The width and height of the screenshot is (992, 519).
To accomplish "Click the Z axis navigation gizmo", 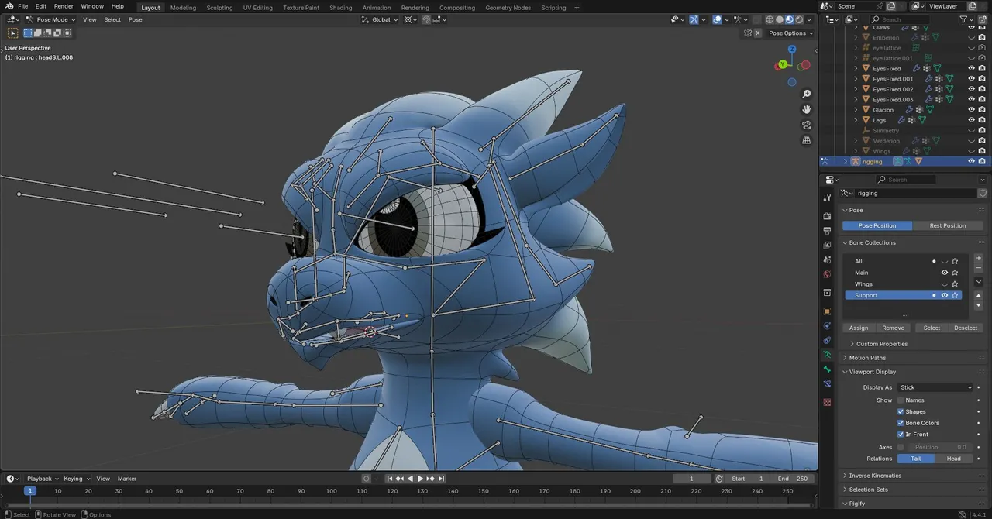I will pyautogui.click(x=791, y=50).
